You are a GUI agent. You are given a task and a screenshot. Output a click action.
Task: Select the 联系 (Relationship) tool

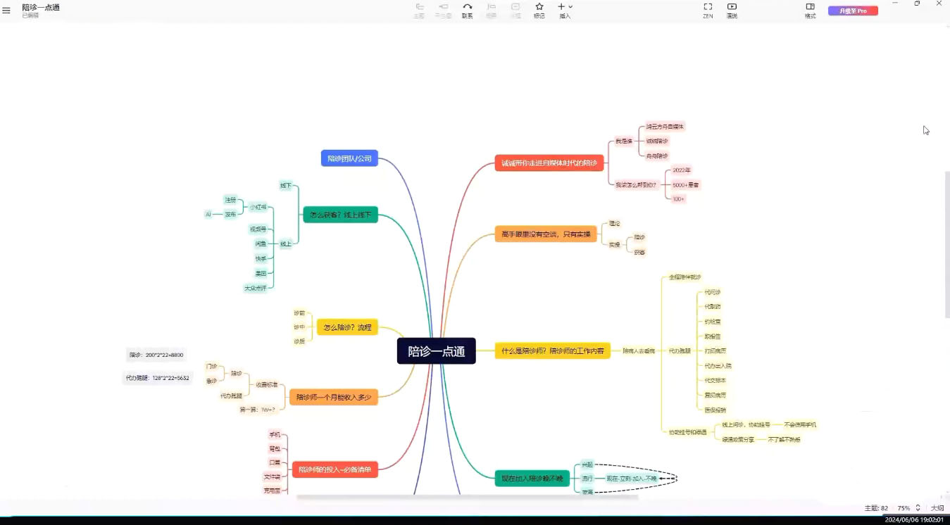tap(467, 10)
